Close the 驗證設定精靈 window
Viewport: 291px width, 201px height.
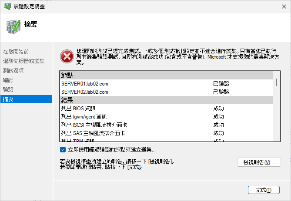pos(284,7)
